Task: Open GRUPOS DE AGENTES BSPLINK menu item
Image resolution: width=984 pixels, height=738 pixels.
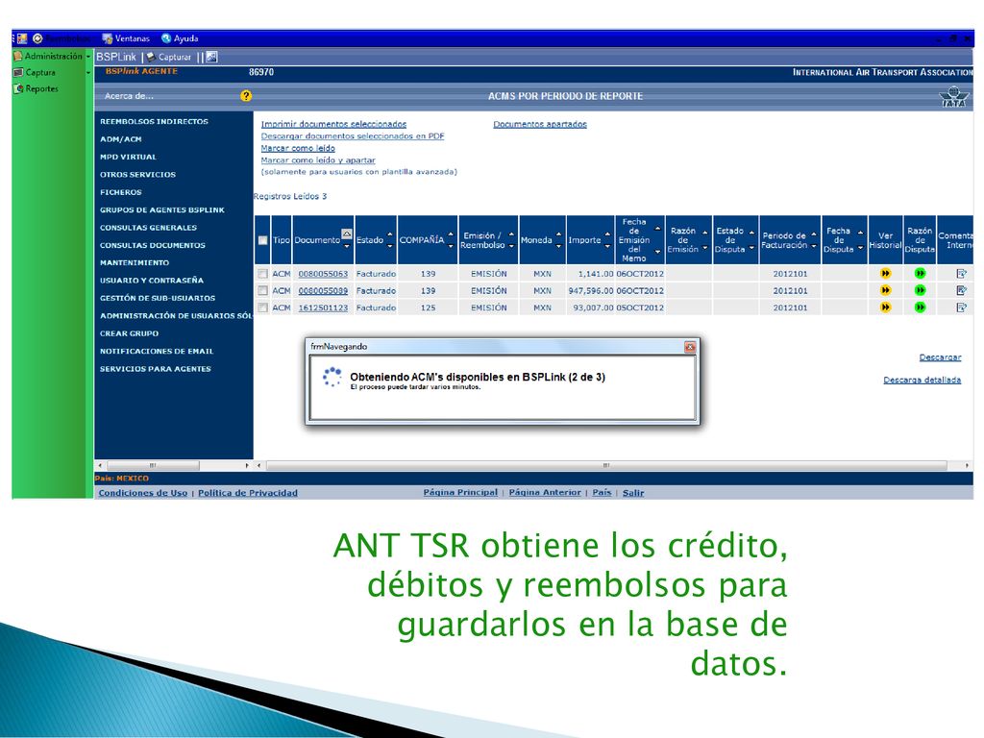Action: [x=161, y=209]
